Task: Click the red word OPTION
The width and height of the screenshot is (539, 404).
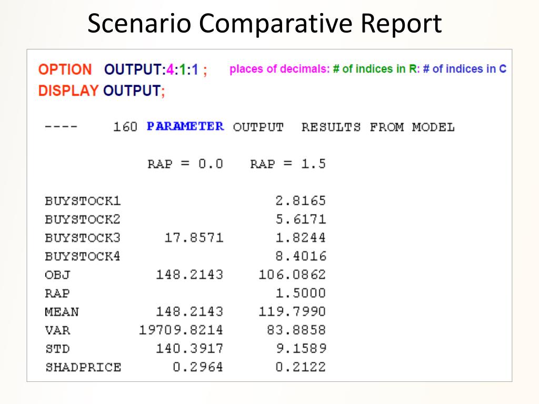Action: [65, 70]
